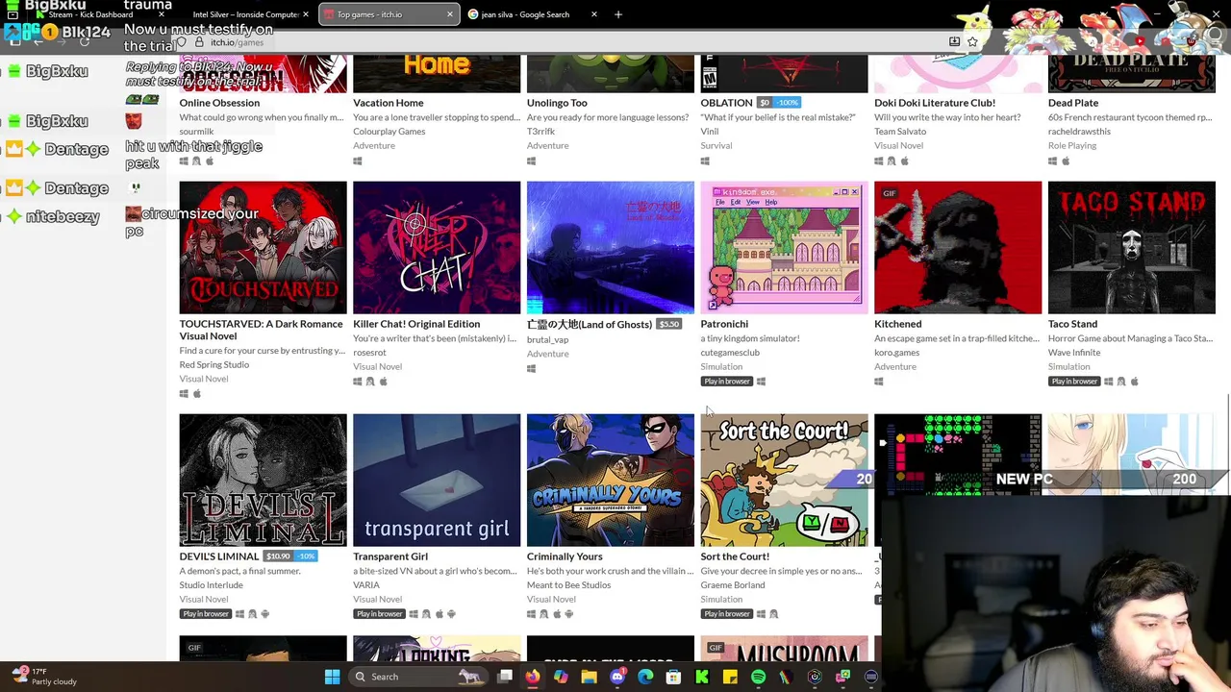Launch Microsoft Edge from the taskbar
The height and width of the screenshot is (692, 1231).
point(645,677)
